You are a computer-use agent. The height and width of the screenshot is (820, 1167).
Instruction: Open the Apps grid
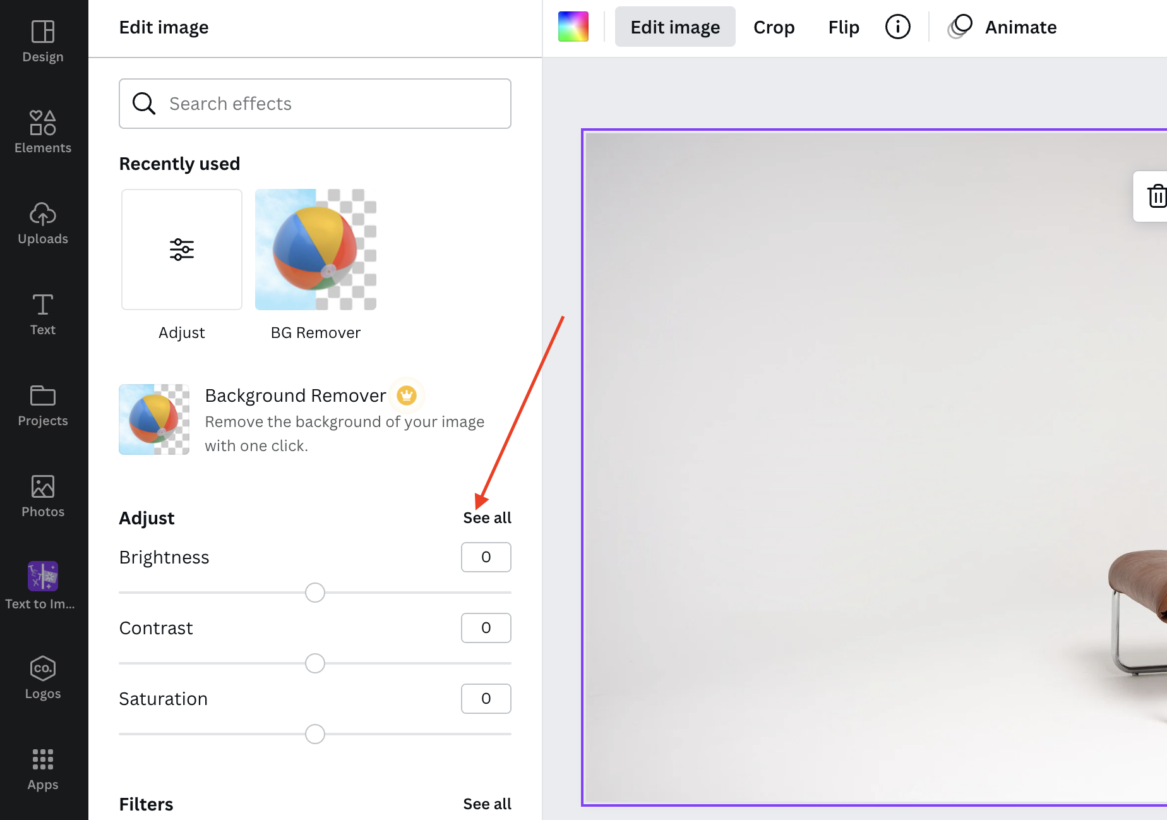click(x=43, y=769)
